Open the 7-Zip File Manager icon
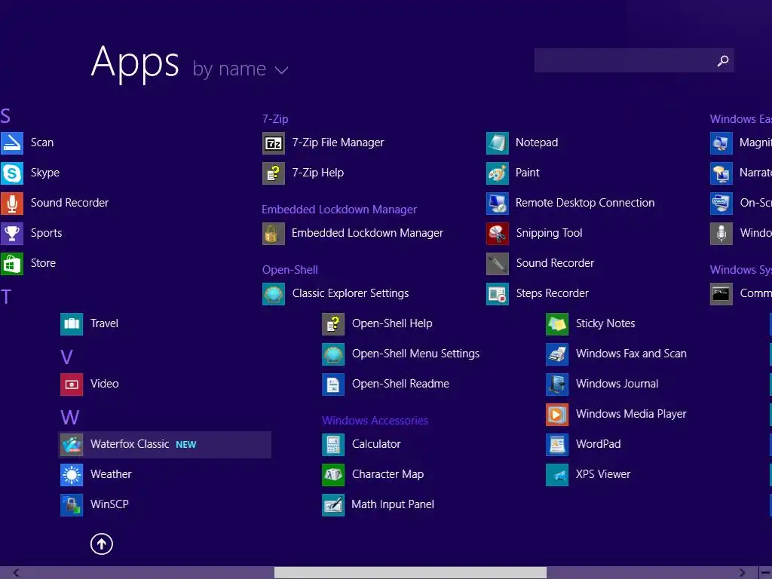772x579 pixels. click(x=273, y=142)
